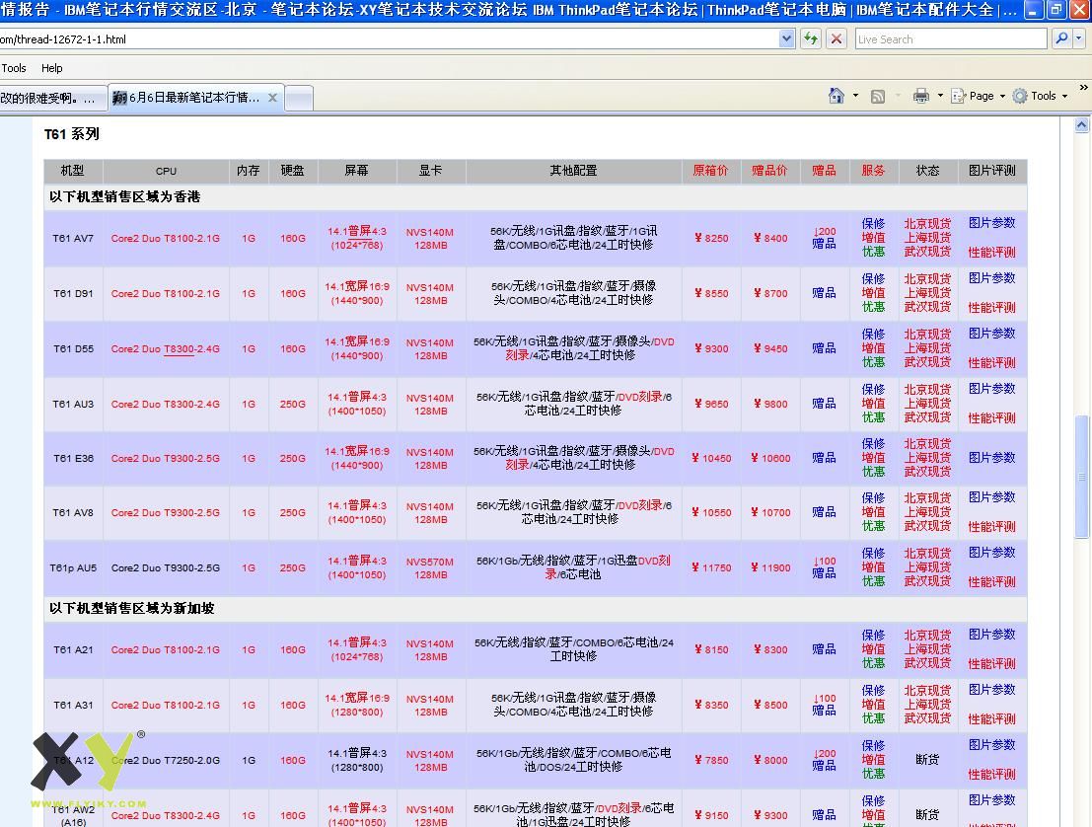Click the RSS feeds icon
The height and width of the screenshot is (827, 1092).
coord(878,96)
